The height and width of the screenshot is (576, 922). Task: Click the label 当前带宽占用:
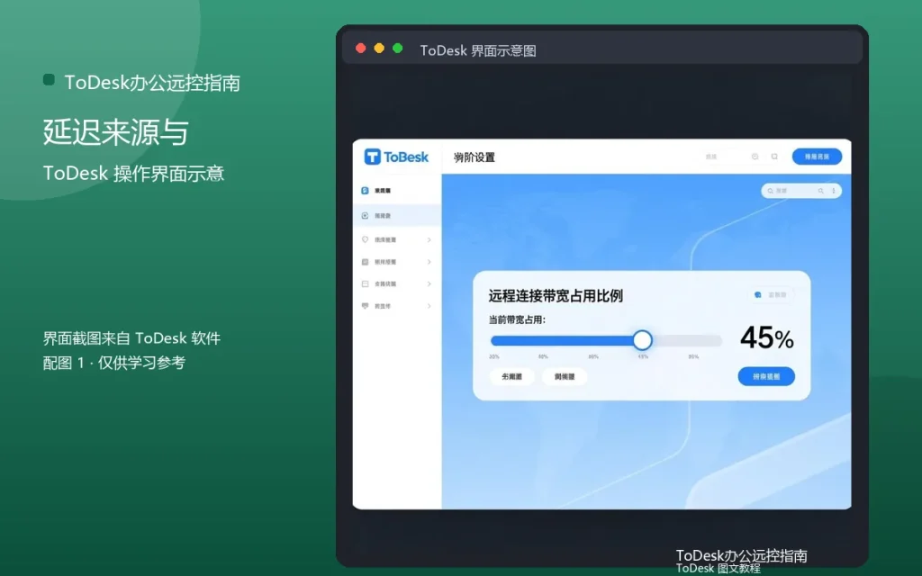(517, 319)
